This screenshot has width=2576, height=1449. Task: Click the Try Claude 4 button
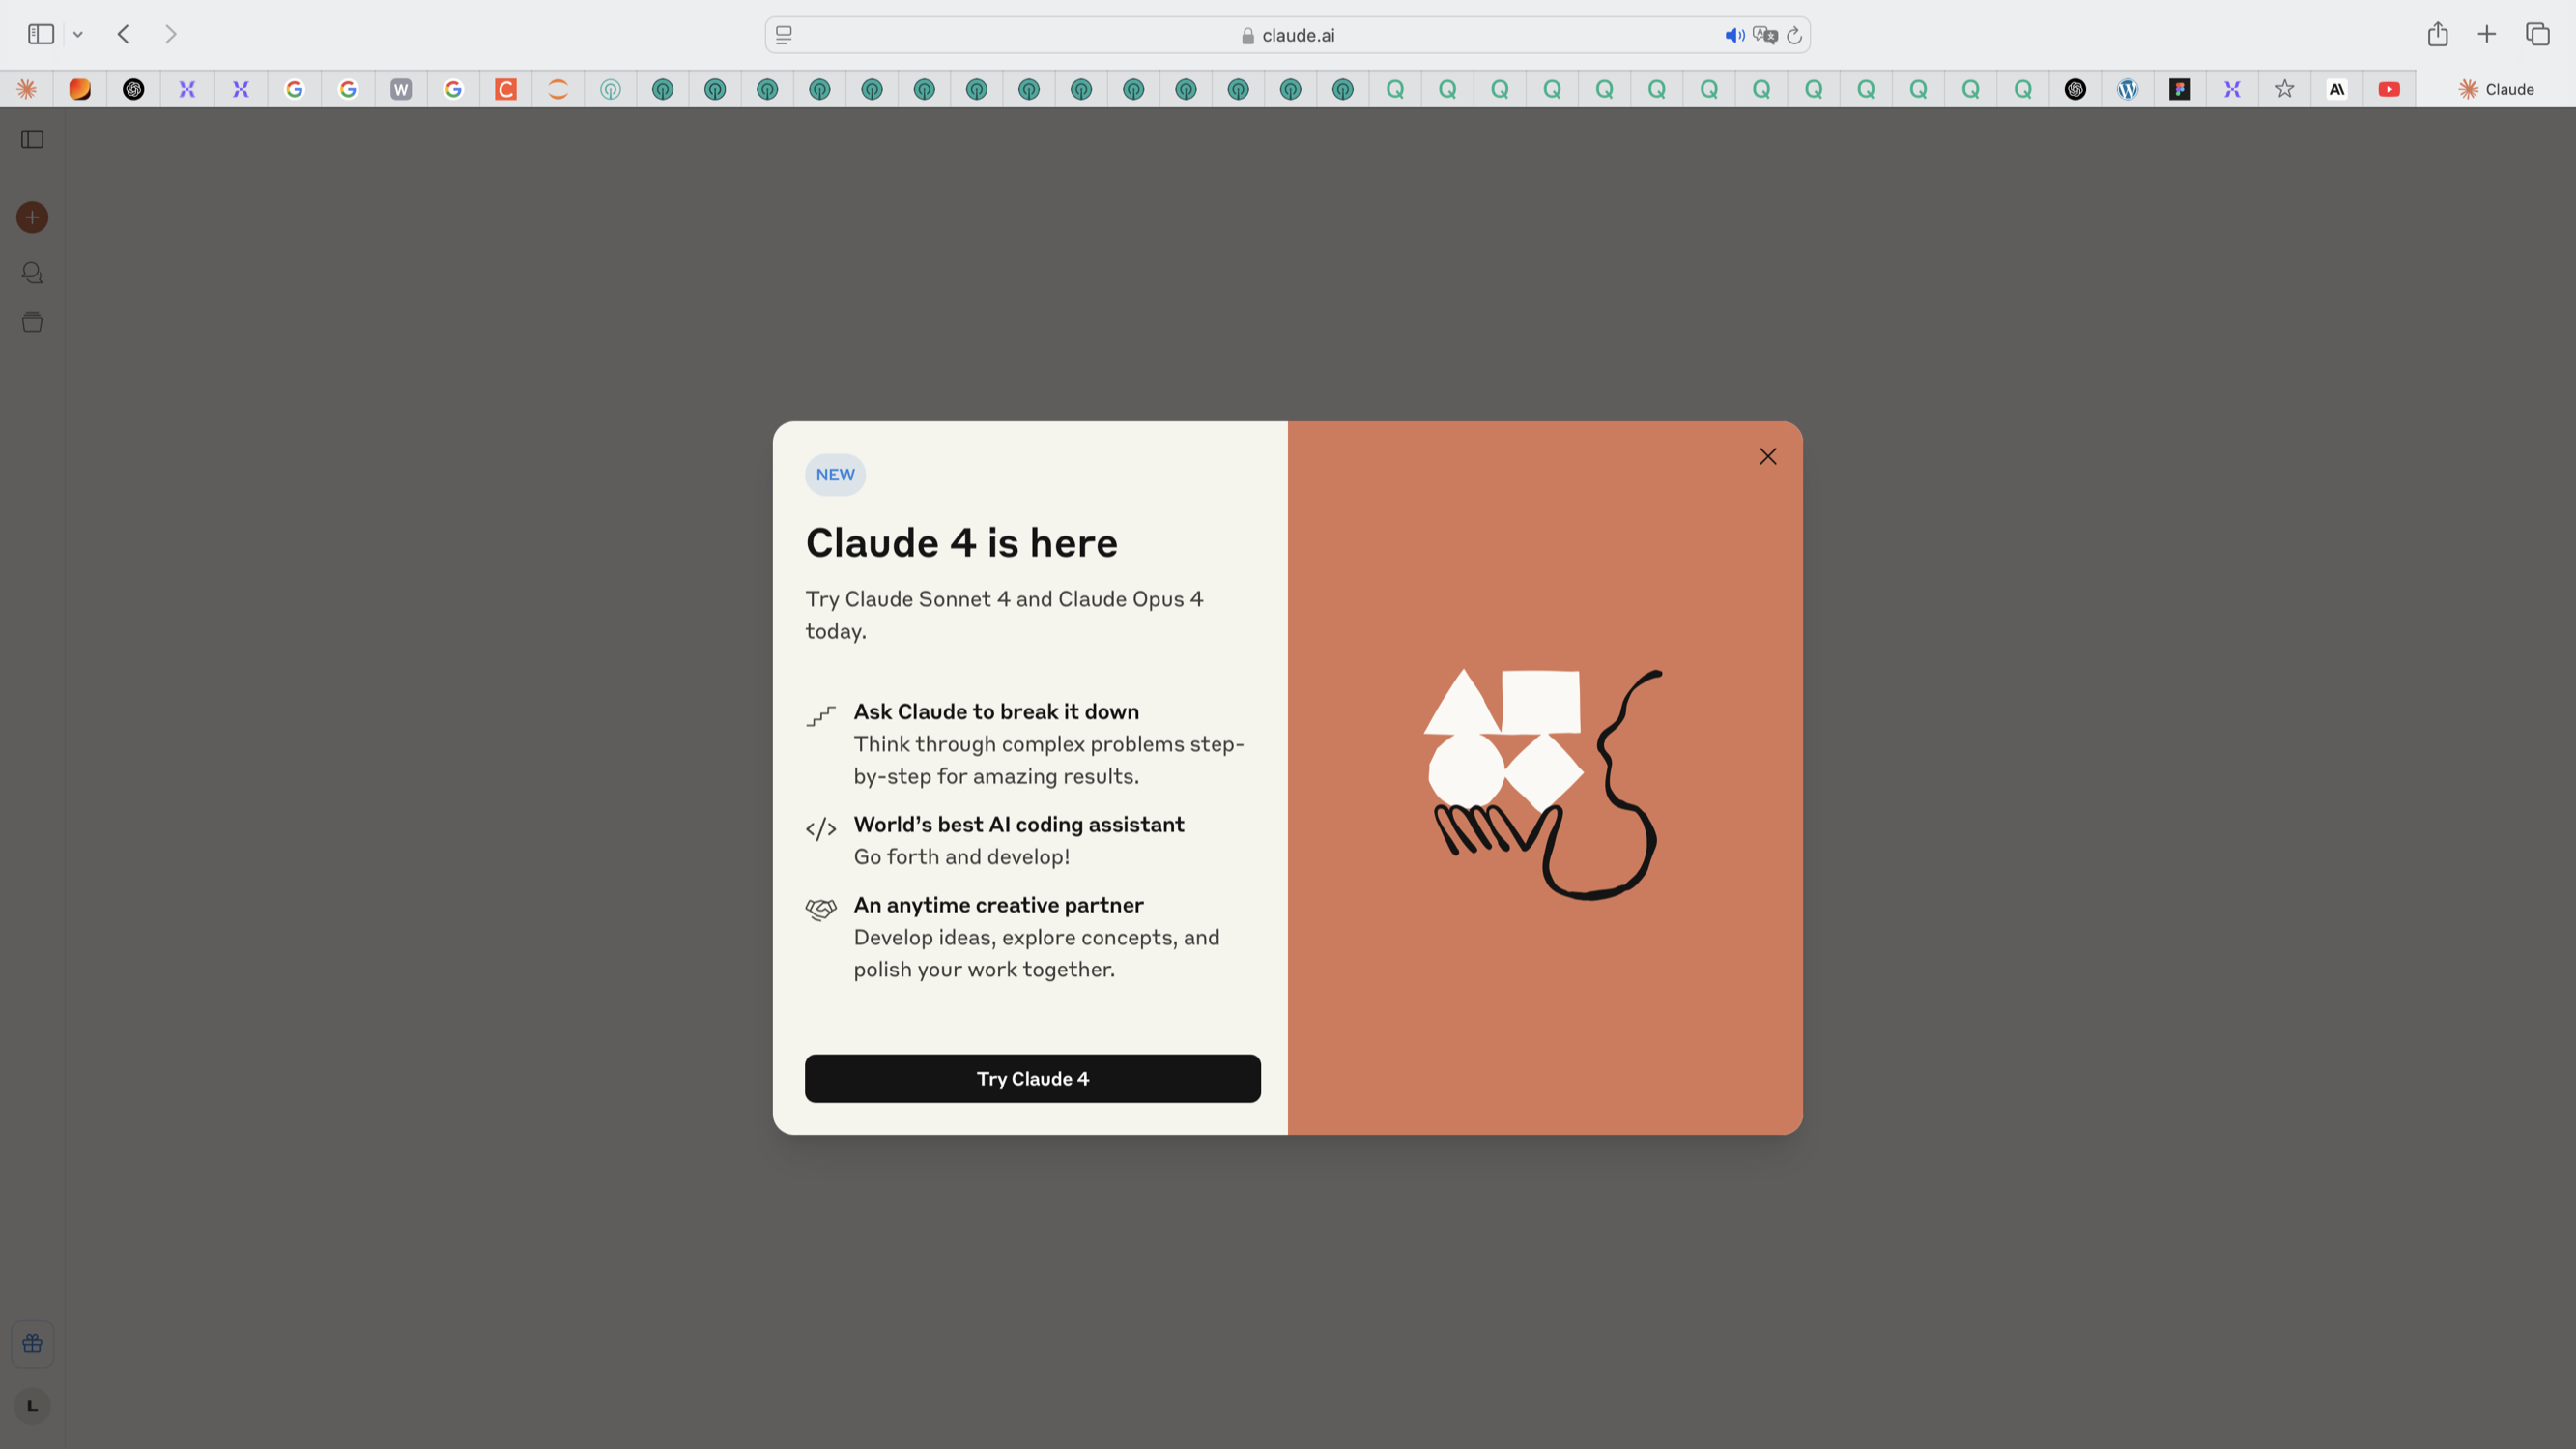(1032, 1079)
